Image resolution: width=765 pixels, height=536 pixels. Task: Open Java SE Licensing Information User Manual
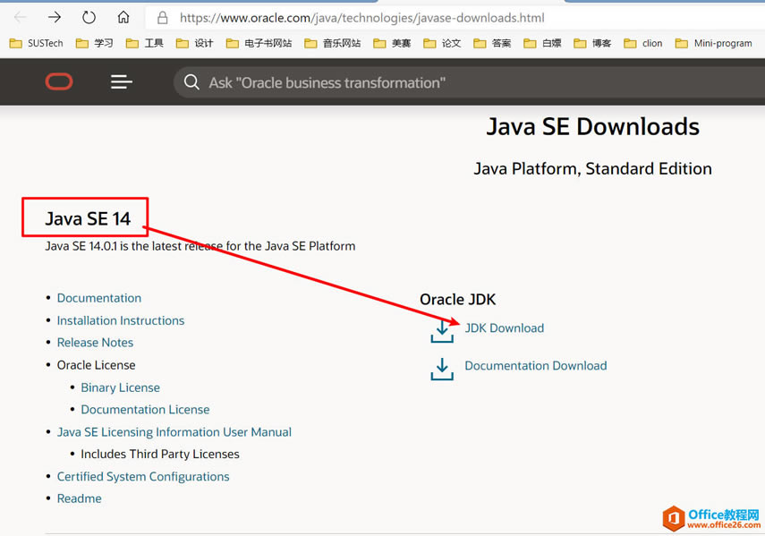pyautogui.click(x=174, y=432)
